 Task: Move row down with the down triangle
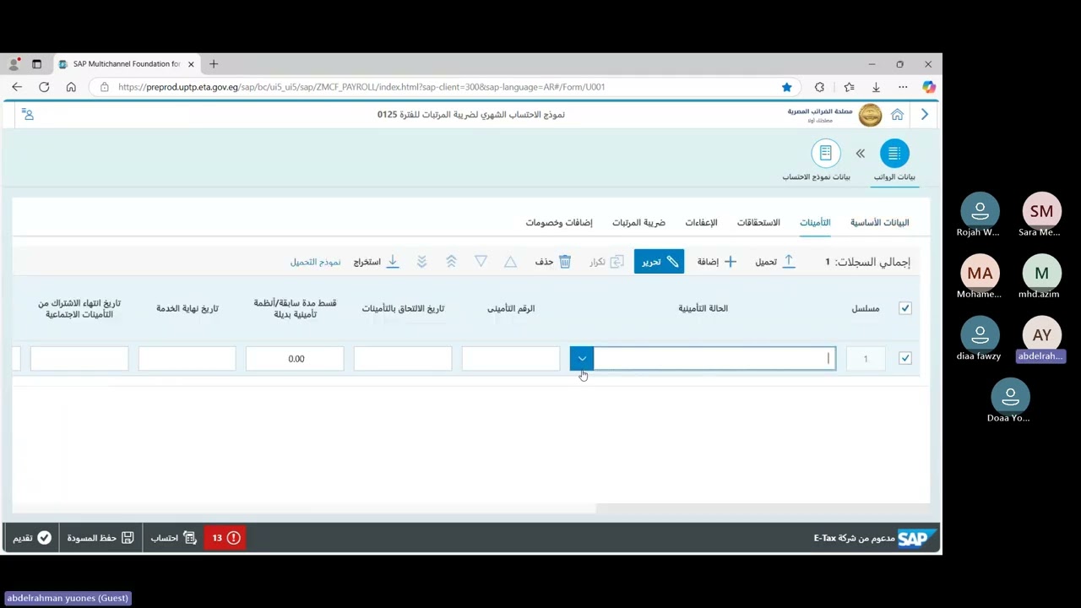click(481, 262)
